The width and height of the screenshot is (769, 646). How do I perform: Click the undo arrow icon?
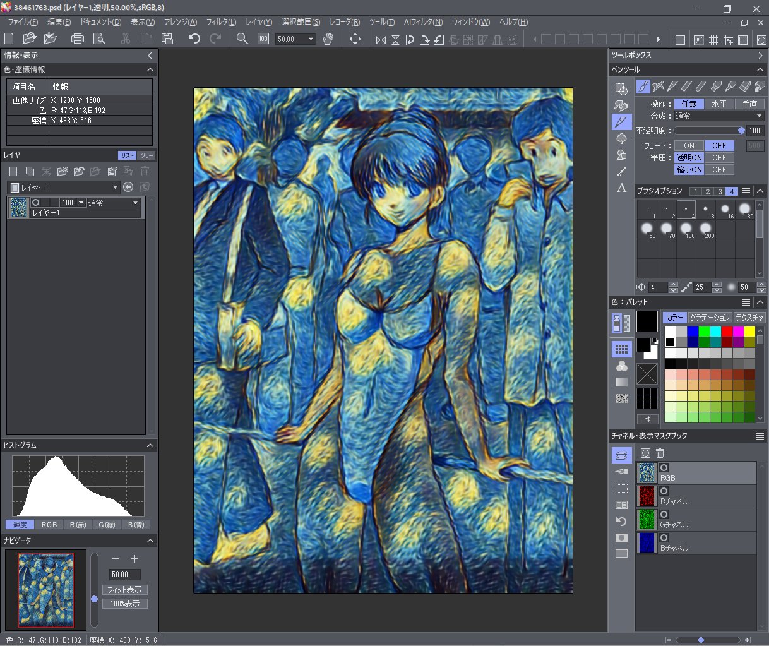(194, 39)
